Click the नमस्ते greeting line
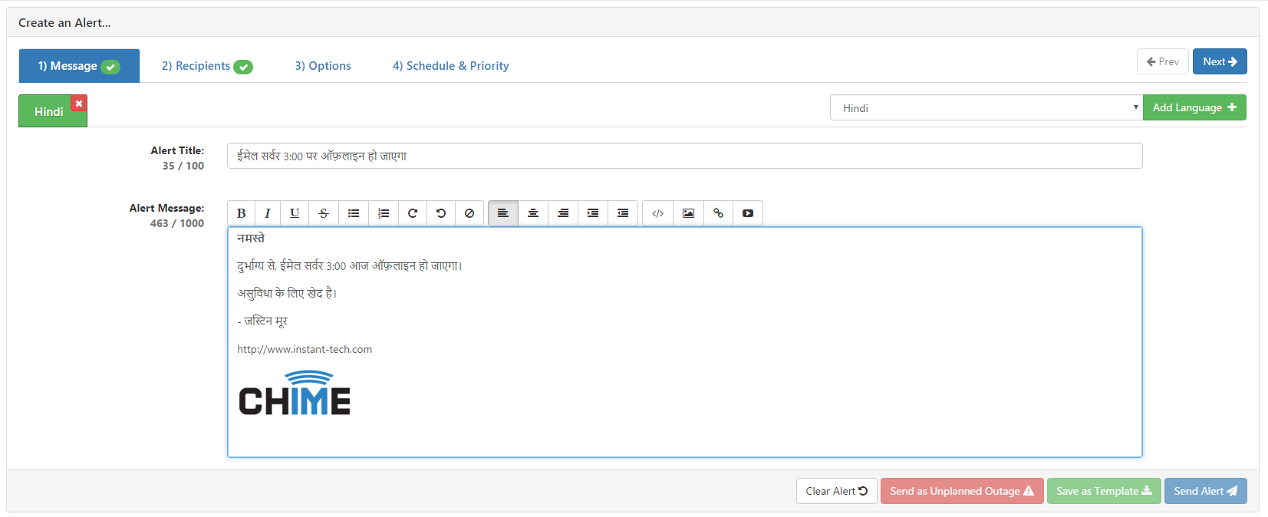 251,238
